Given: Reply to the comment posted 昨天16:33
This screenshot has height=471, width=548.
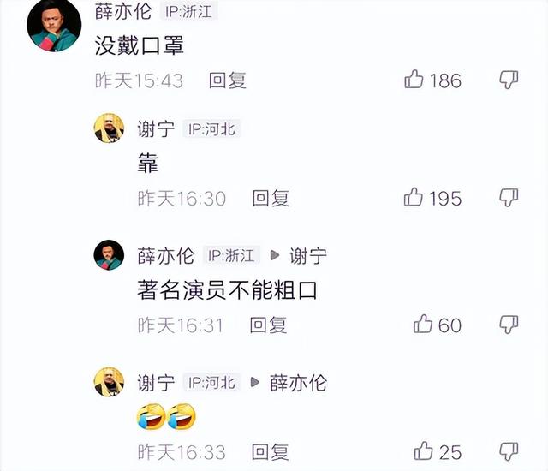Looking at the screenshot, I should [x=271, y=452].
